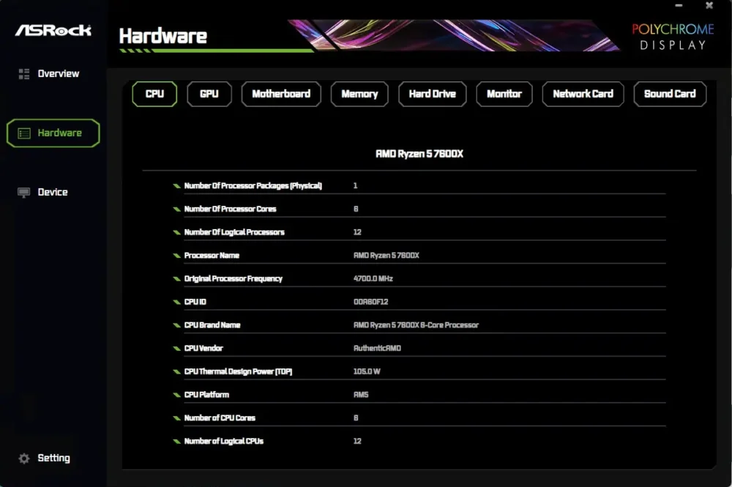Viewport: 732px width, 487px height.
Task: Click the Processor Name label
Action: coord(212,256)
